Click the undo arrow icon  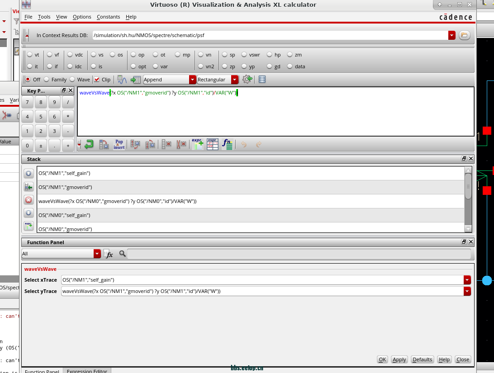click(x=244, y=145)
